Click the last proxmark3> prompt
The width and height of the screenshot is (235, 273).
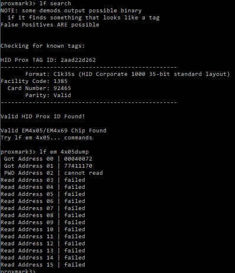[18, 271]
